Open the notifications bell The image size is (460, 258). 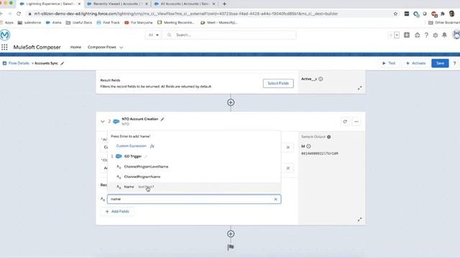[444, 35]
